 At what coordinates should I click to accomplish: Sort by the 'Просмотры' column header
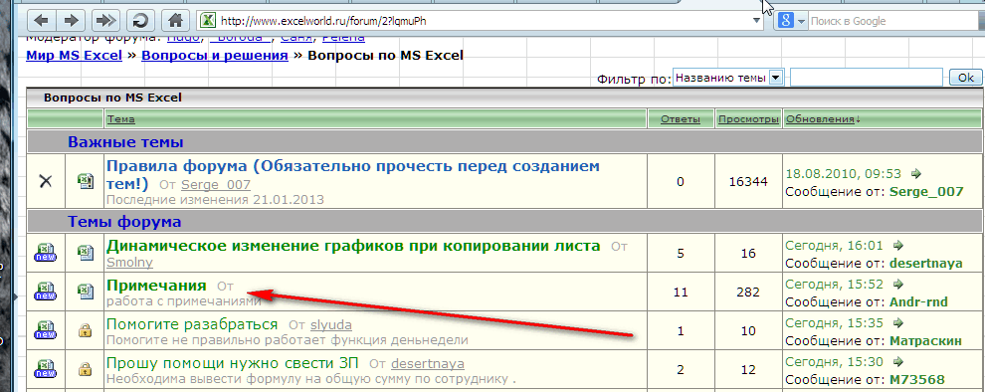tap(749, 119)
